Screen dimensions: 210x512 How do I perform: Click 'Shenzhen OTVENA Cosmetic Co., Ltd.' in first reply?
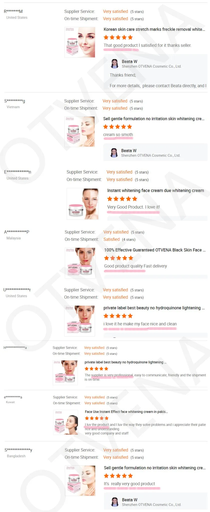click(x=151, y=66)
